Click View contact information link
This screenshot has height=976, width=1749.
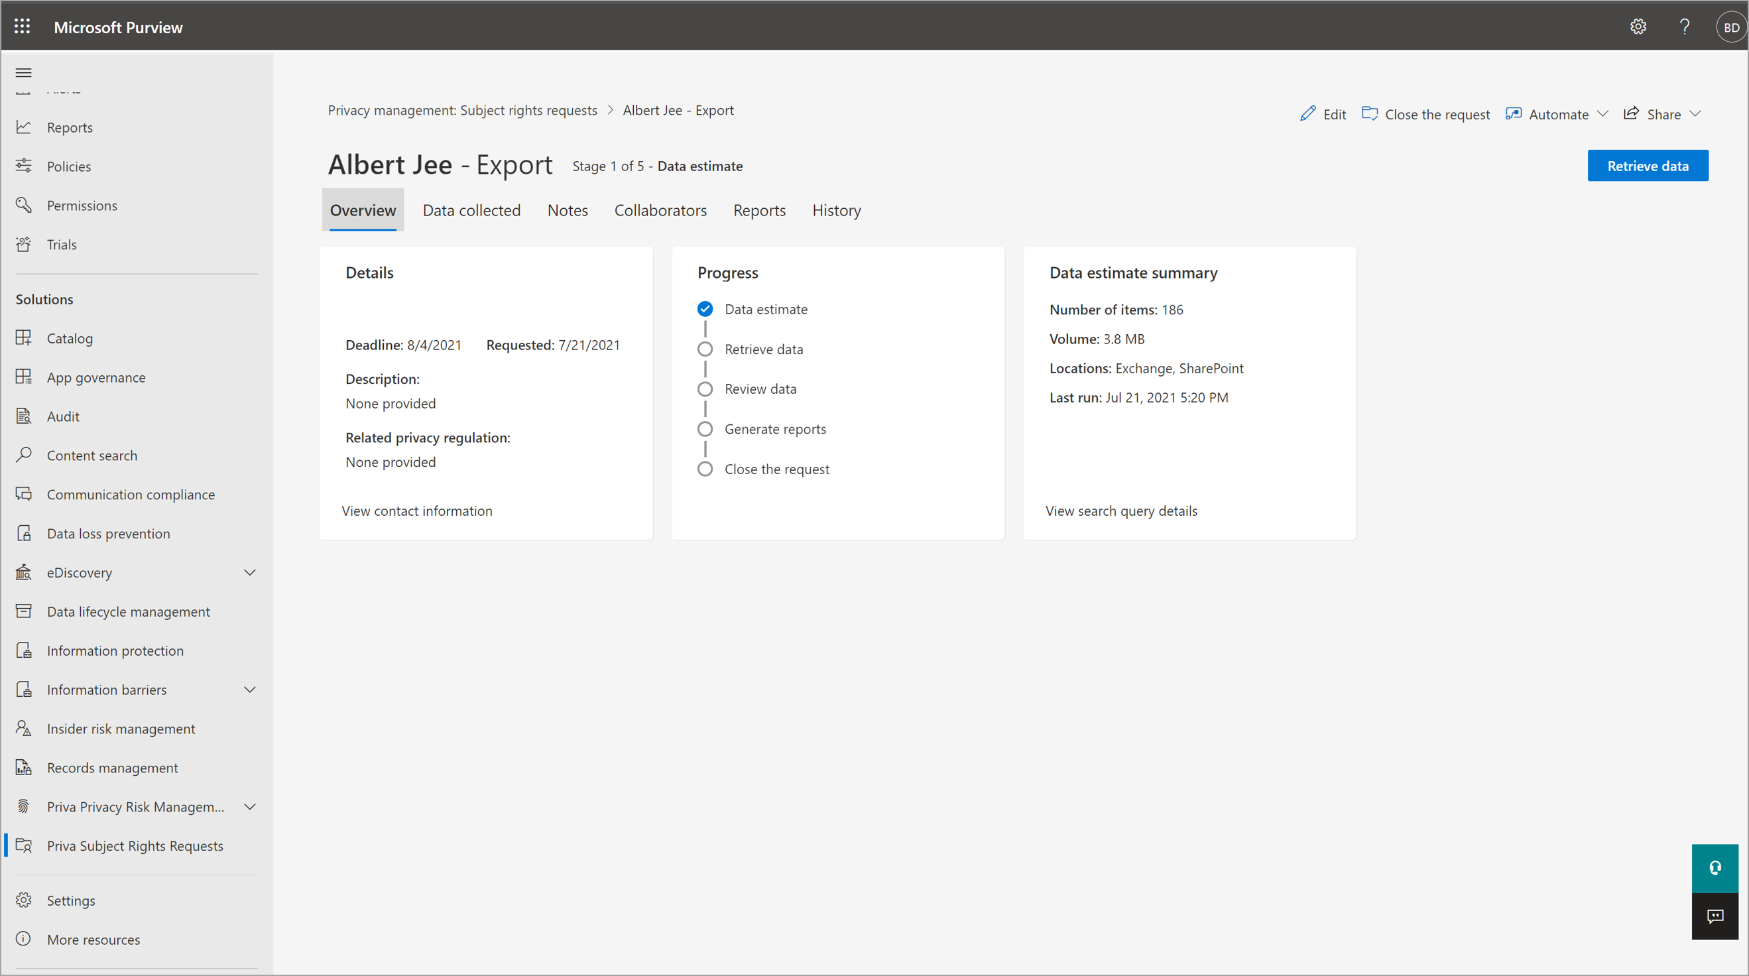pyautogui.click(x=417, y=510)
